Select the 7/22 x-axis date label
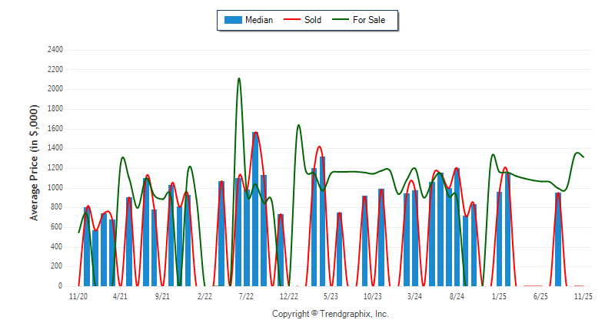This screenshot has height=333, width=615. (x=247, y=295)
